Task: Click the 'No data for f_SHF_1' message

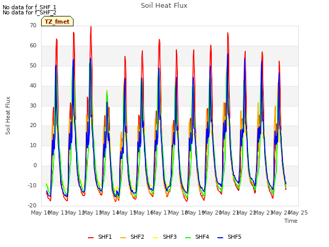Action: pyautogui.click(x=29, y=7)
